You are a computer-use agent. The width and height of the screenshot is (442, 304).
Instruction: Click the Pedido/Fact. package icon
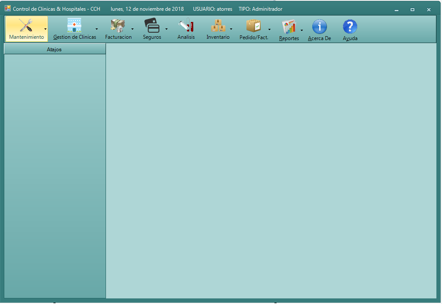pos(254,25)
